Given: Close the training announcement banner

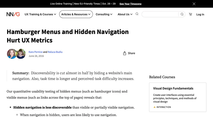Looking at the screenshot, I should pyautogui.click(x=194, y=4).
